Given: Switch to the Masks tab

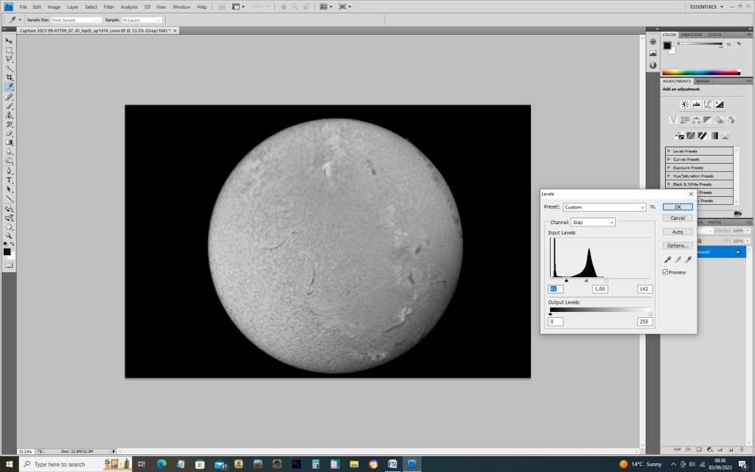Looking at the screenshot, I should pyautogui.click(x=703, y=81).
